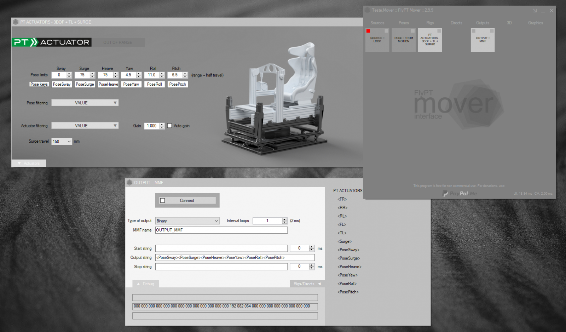Viewport: 566px width, 332px height.
Task: Adjust the Gain stepper arrows
Action: coord(162,126)
